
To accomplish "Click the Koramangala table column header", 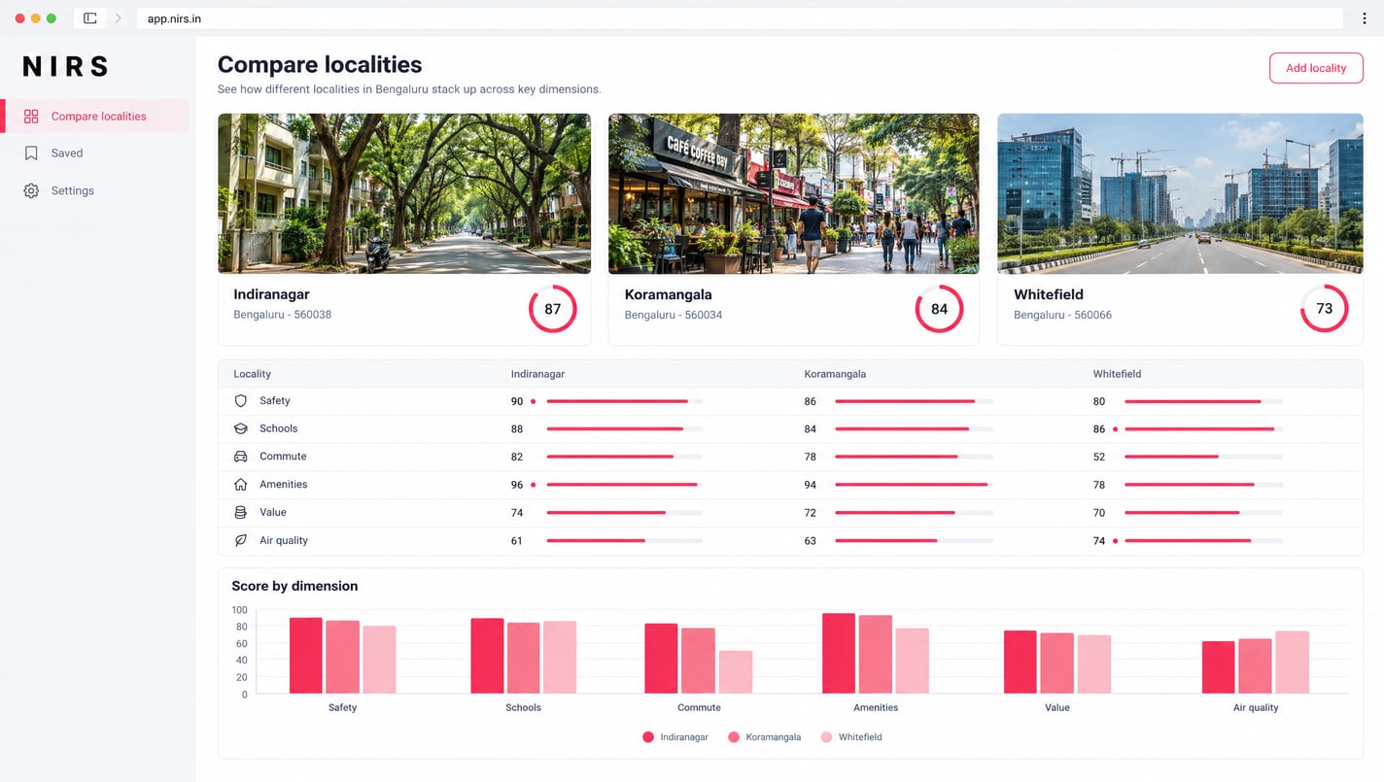I will point(835,374).
